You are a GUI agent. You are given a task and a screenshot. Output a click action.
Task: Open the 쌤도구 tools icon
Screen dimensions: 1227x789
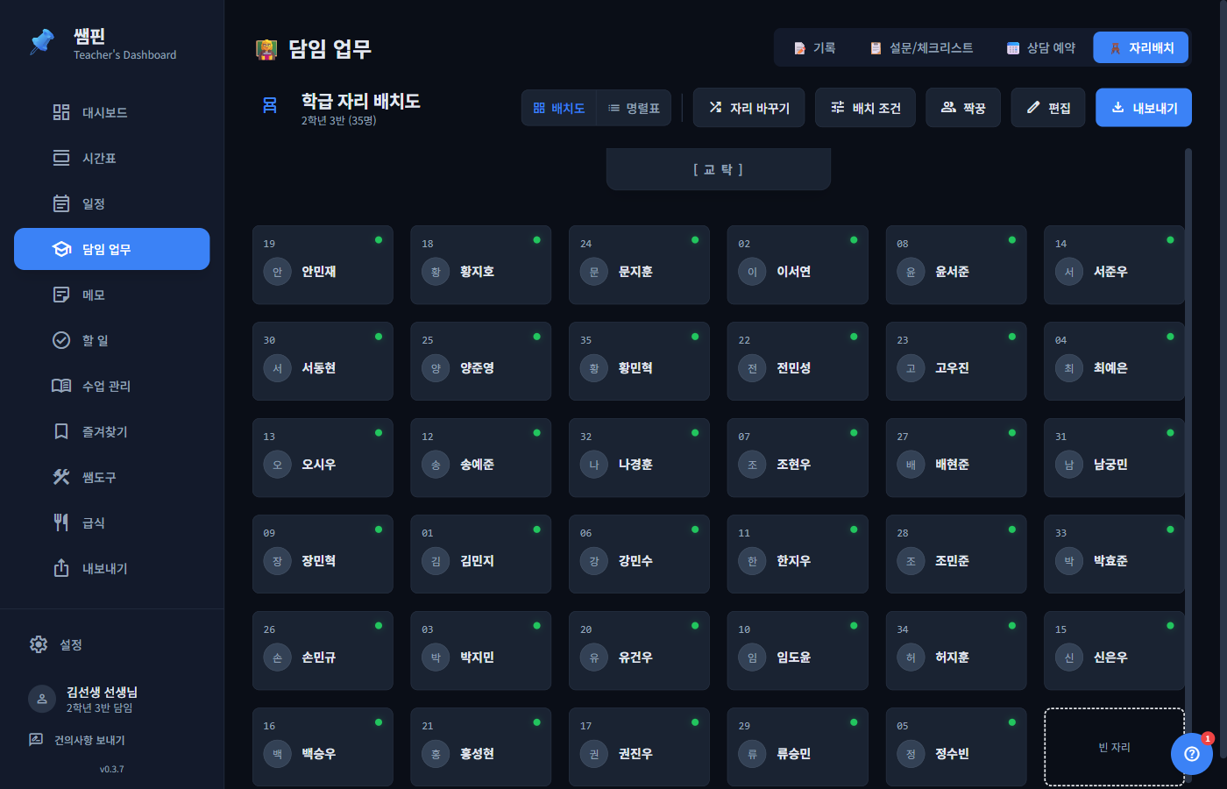61,477
